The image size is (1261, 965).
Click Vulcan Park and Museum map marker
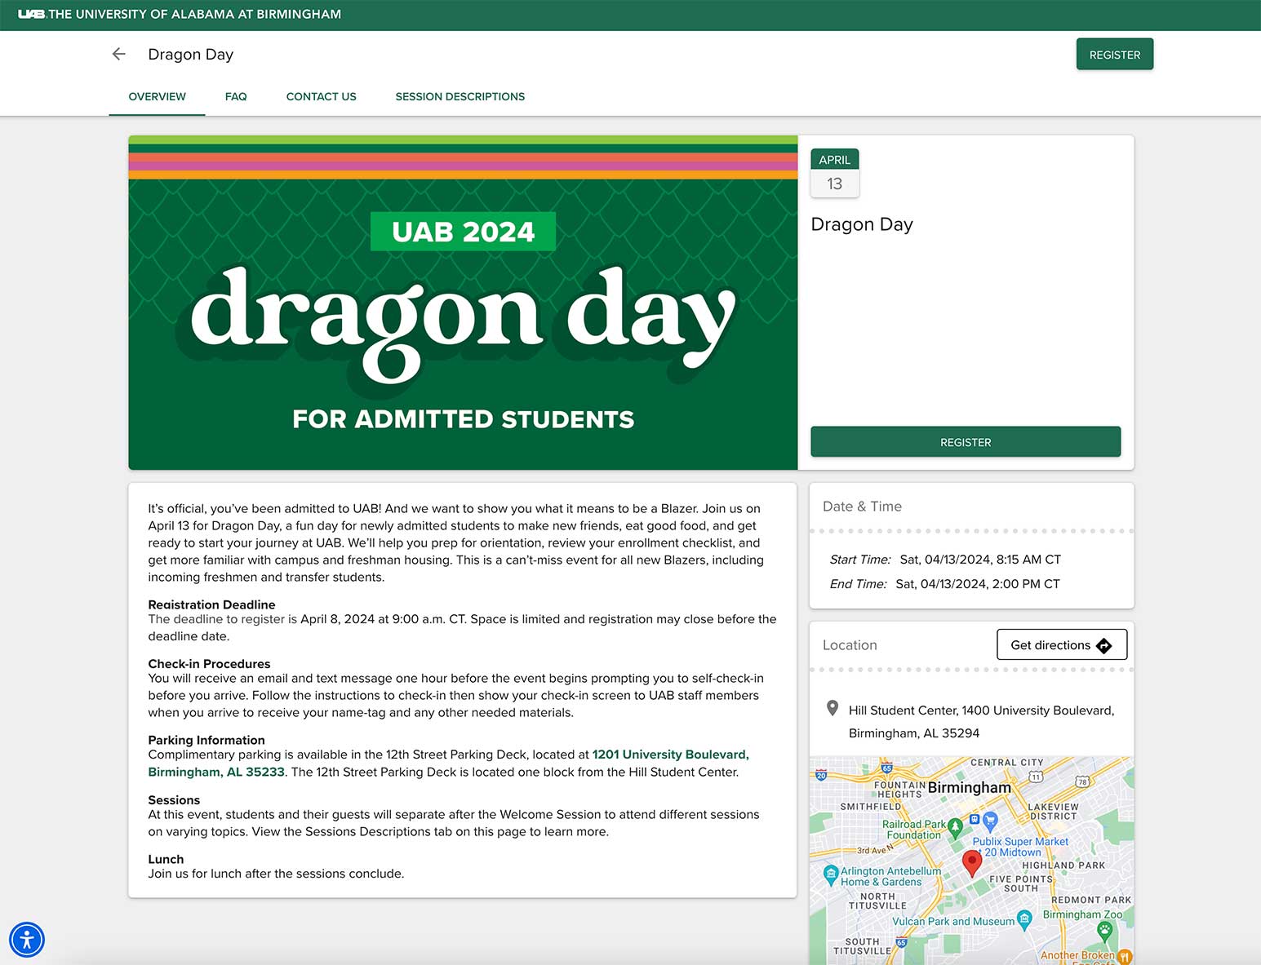(x=1024, y=919)
